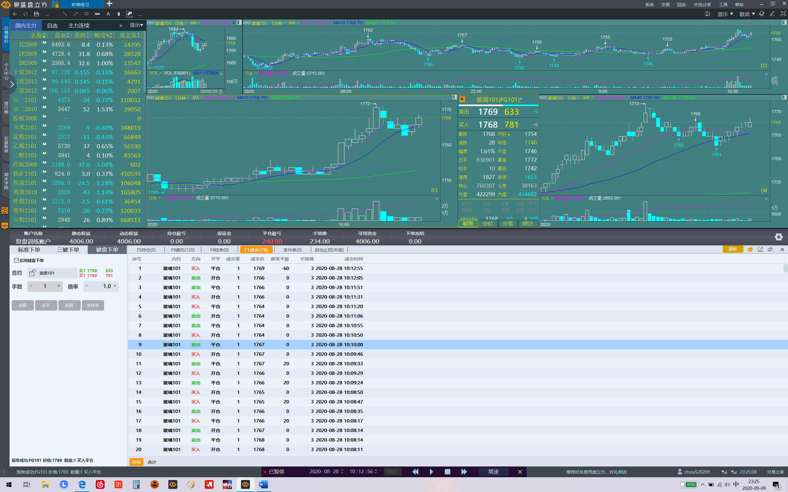Click the 全撤 cancel-all button

tap(22, 305)
